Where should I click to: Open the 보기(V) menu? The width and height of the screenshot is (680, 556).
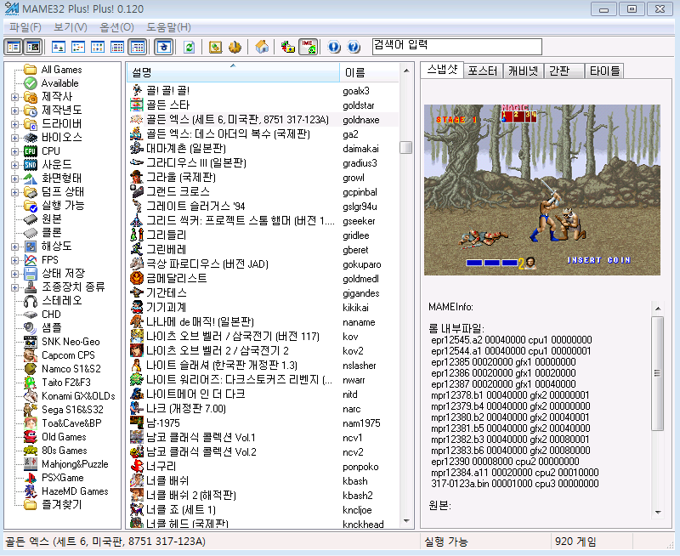click(x=71, y=27)
